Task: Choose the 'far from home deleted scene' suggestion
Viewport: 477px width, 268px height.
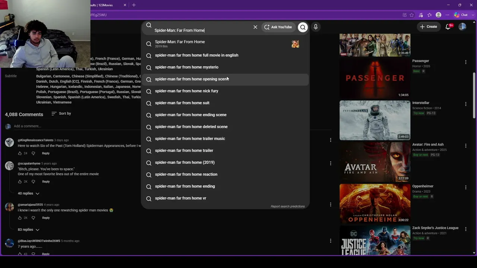Action: (225, 127)
